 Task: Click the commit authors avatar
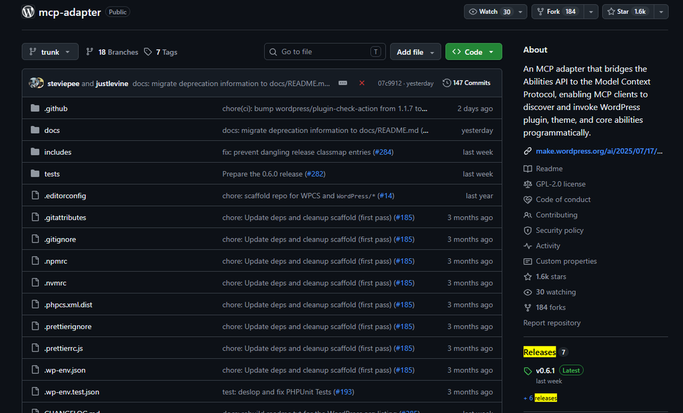click(36, 83)
